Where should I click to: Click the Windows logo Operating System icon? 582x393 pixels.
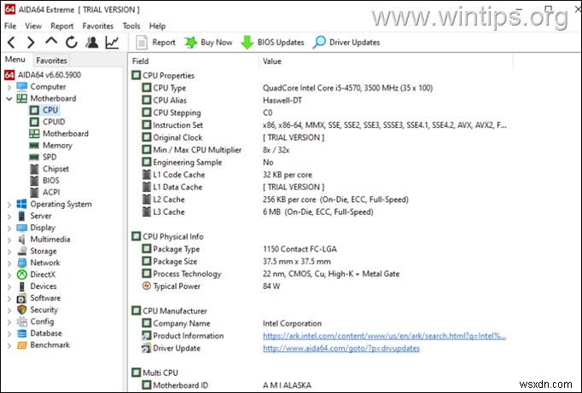pyautogui.click(x=22, y=204)
